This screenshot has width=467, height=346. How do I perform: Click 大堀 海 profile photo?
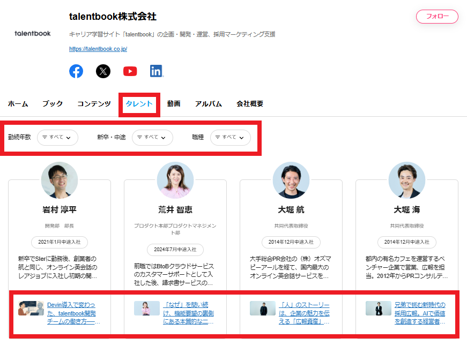pos(407,180)
